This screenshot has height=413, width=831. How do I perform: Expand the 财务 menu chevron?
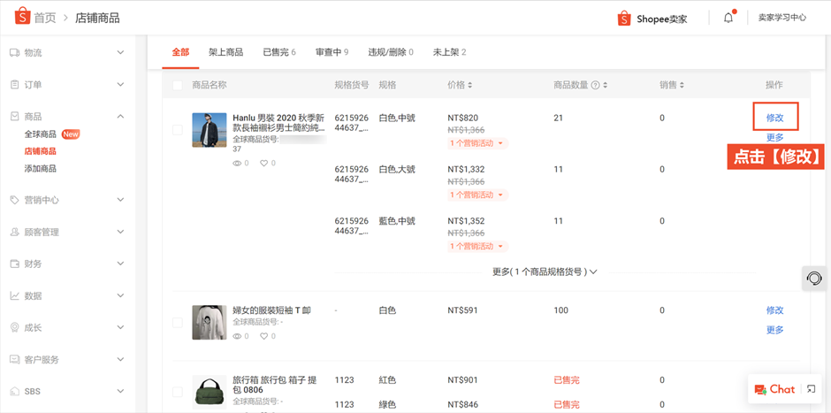[120, 264]
